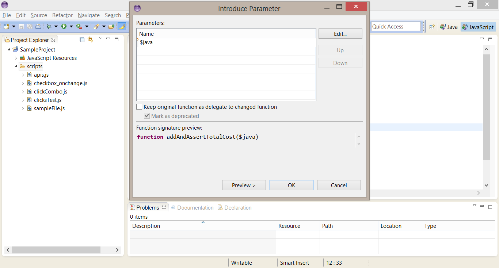Uncheck Mark as deprecated
This screenshot has width=499, height=268.
coord(147,116)
